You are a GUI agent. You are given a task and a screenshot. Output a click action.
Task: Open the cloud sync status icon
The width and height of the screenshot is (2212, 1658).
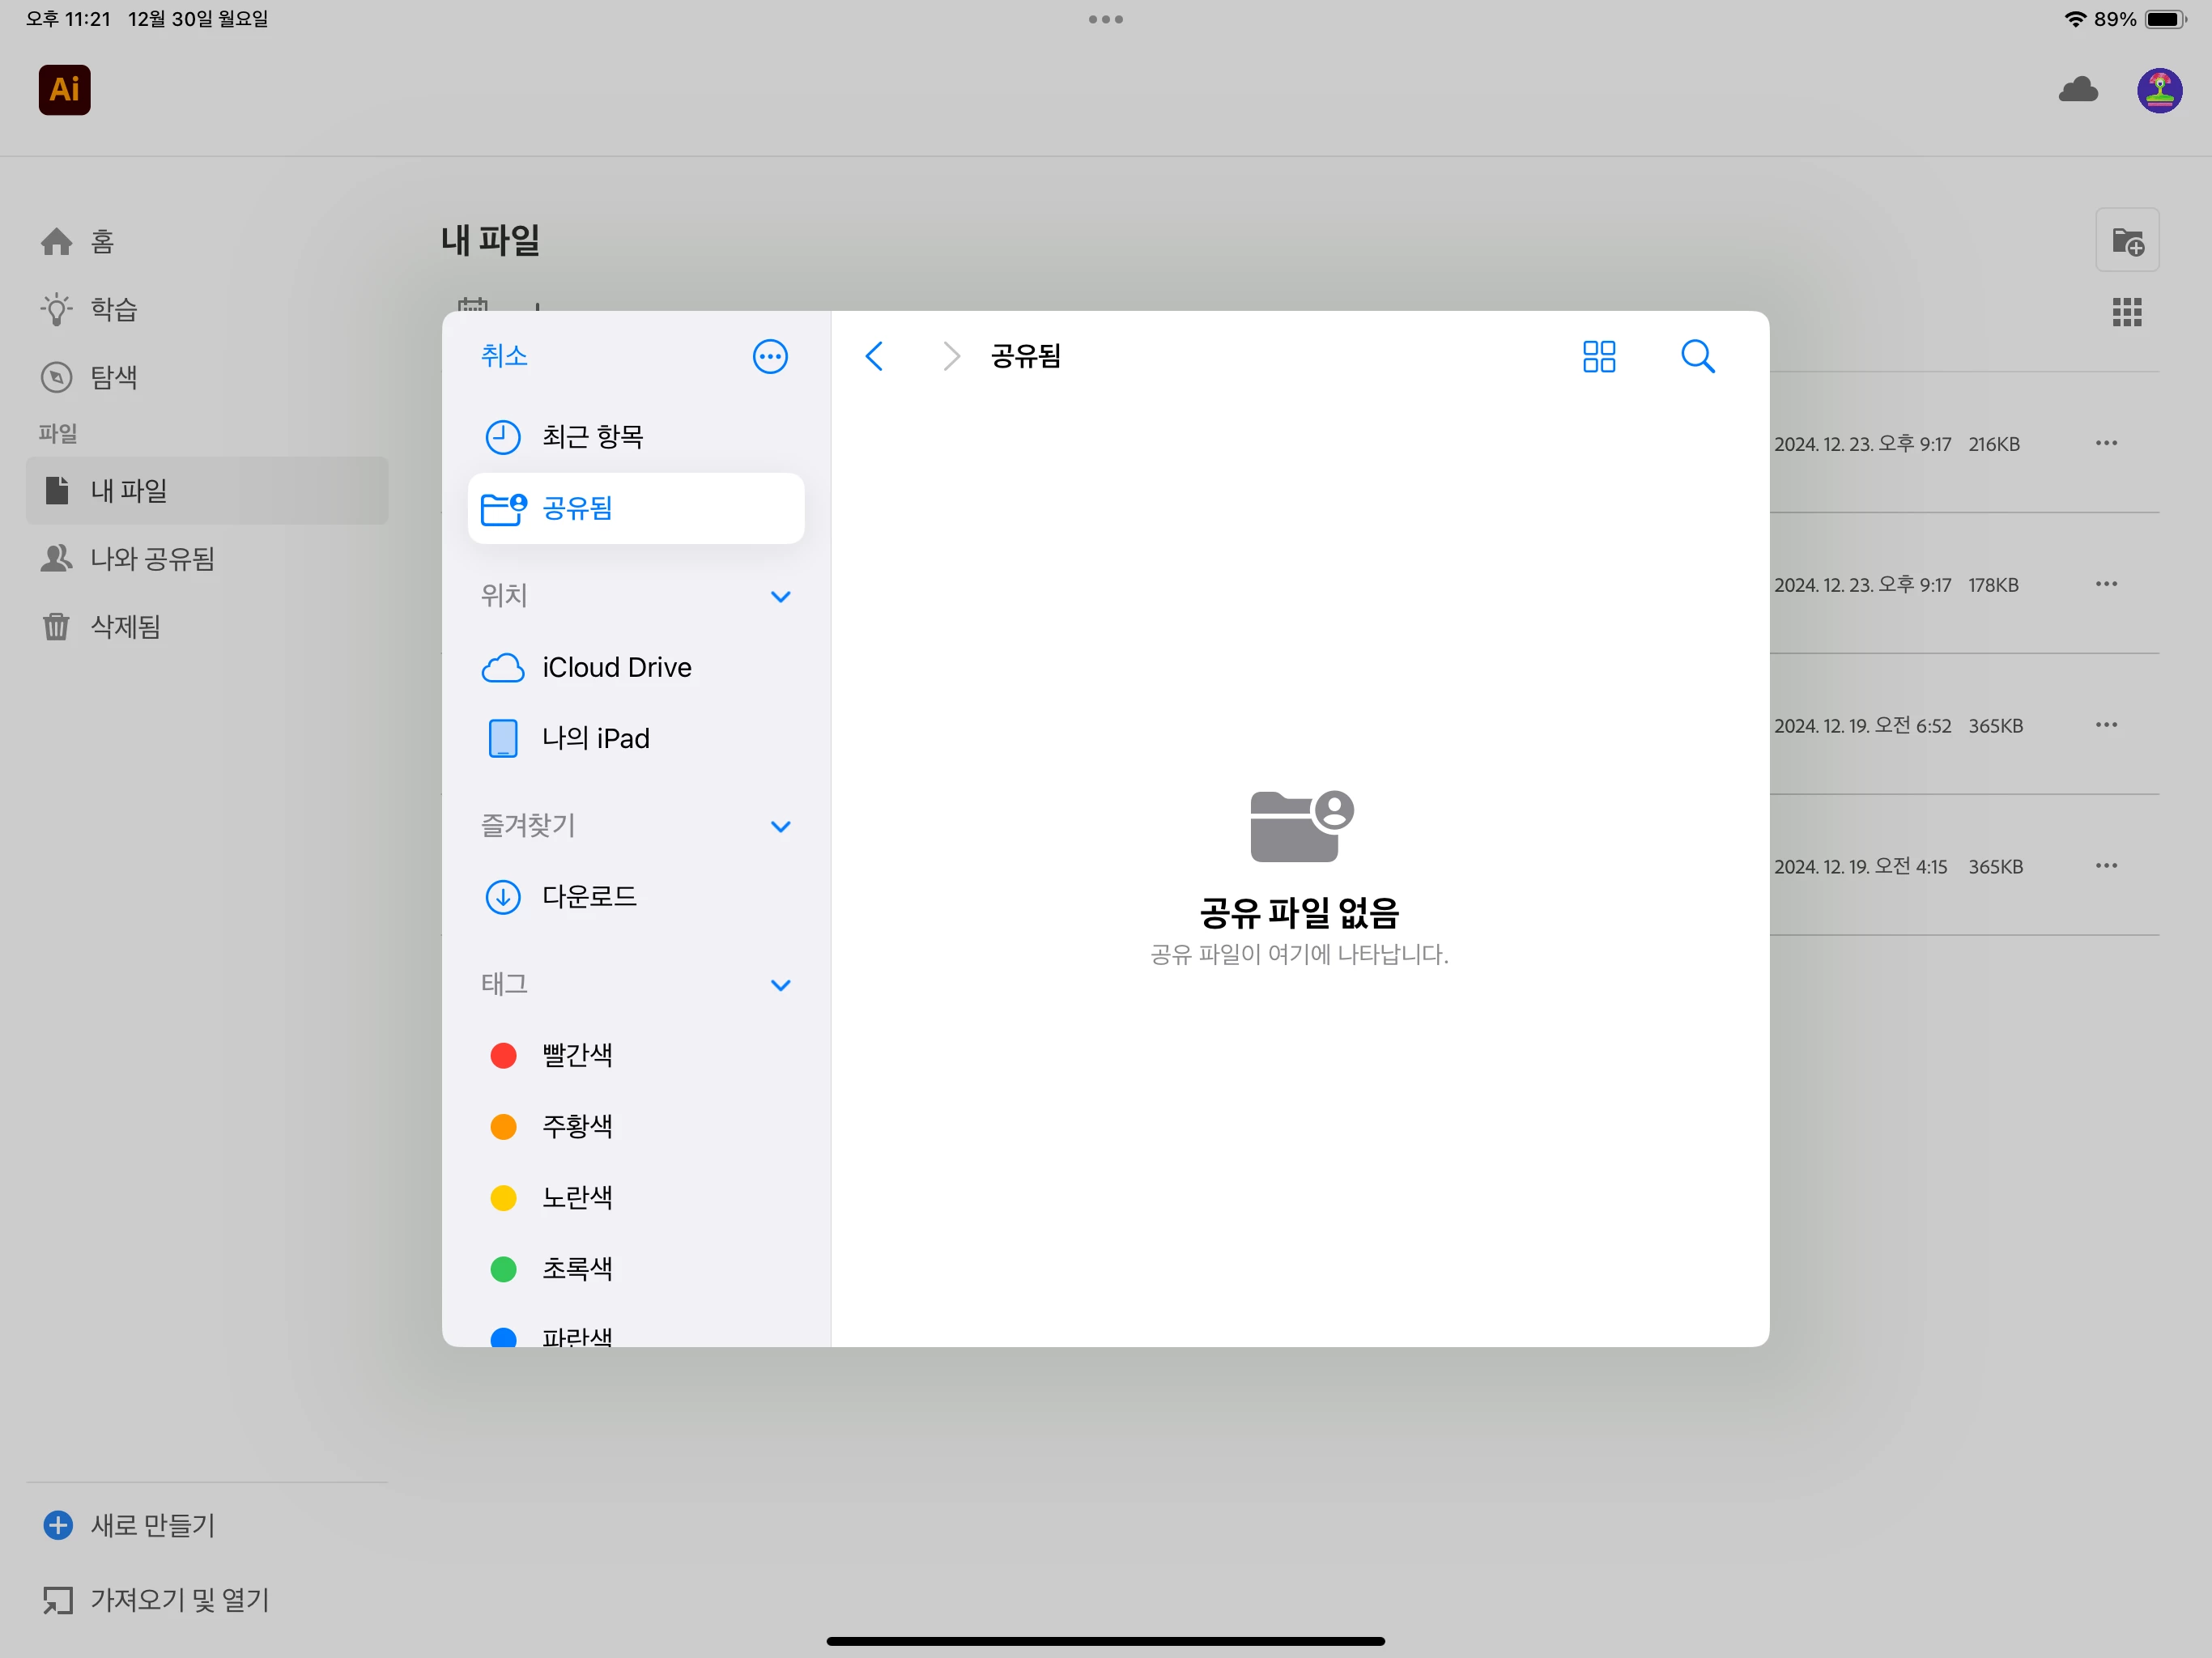[2078, 90]
